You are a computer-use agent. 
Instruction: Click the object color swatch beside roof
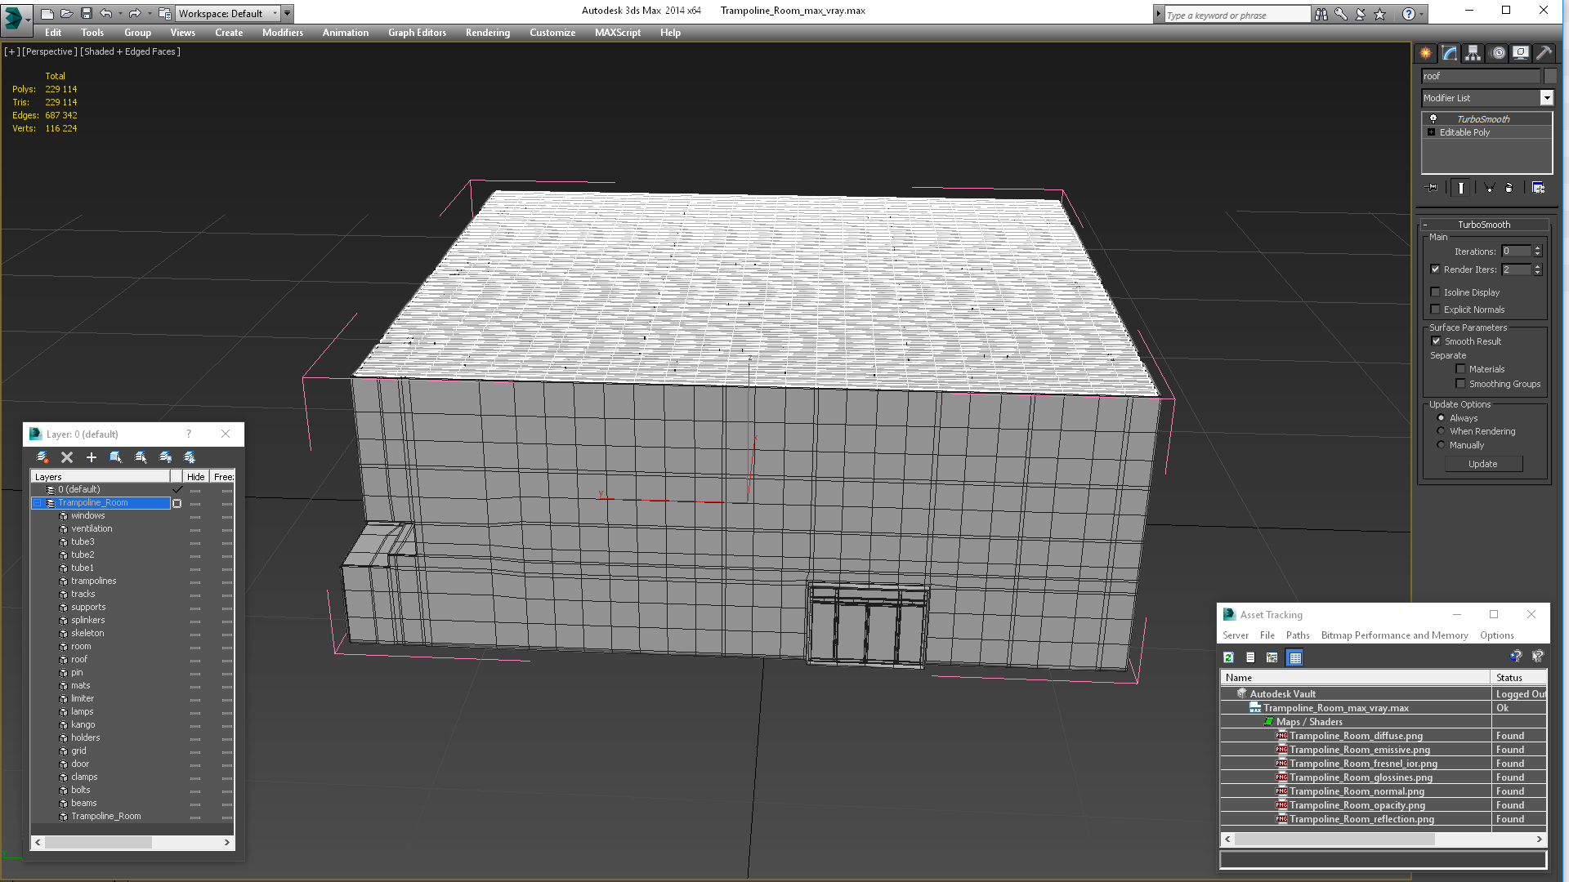(x=1550, y=76)
